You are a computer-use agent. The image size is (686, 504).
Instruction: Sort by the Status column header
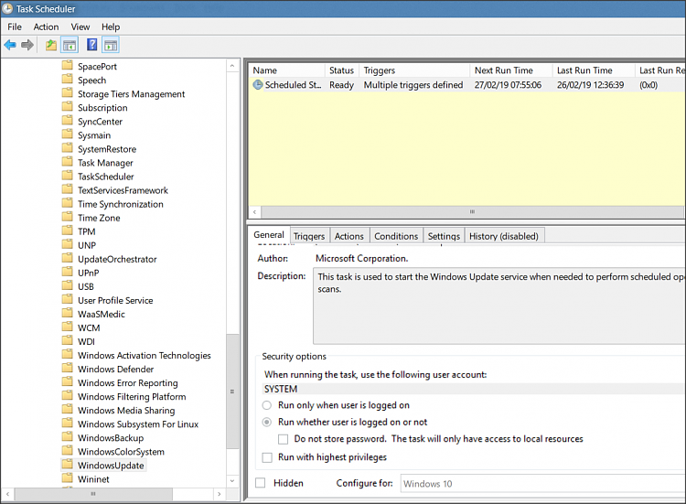(342, 70)
